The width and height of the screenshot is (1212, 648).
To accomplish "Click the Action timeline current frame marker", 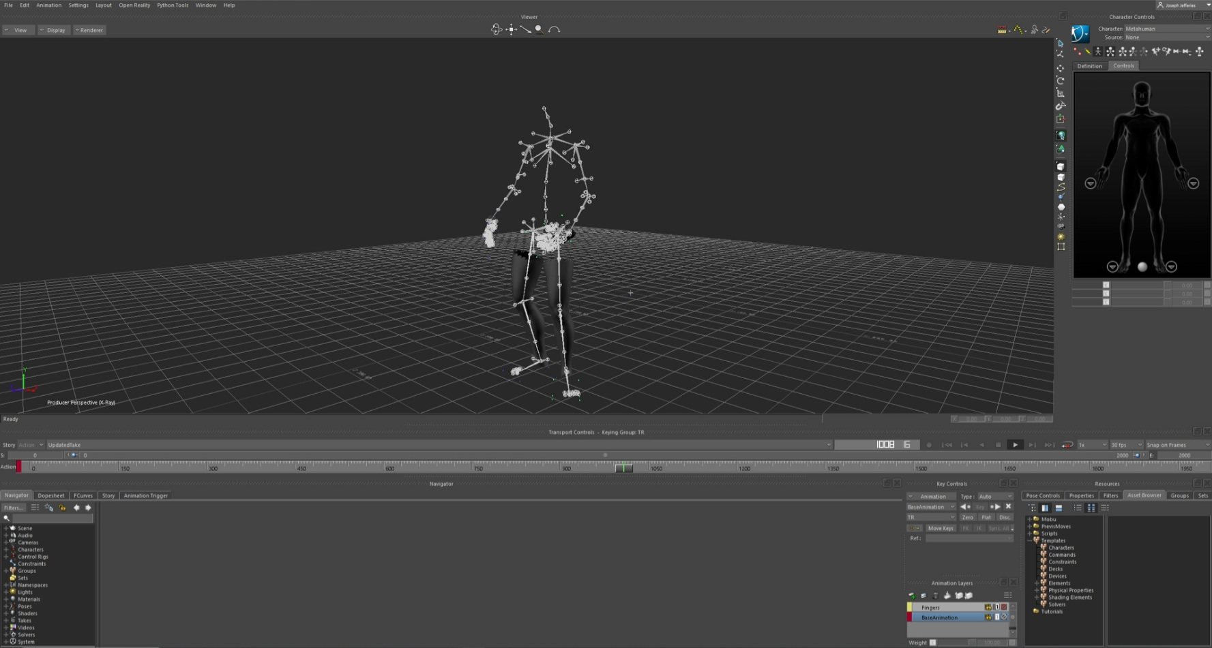I will 623,468.
